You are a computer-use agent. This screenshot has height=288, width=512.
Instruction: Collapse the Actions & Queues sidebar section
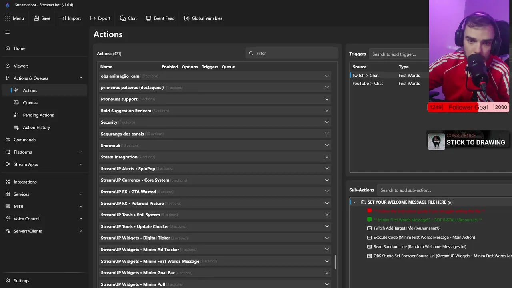click(x=81, y=78)
